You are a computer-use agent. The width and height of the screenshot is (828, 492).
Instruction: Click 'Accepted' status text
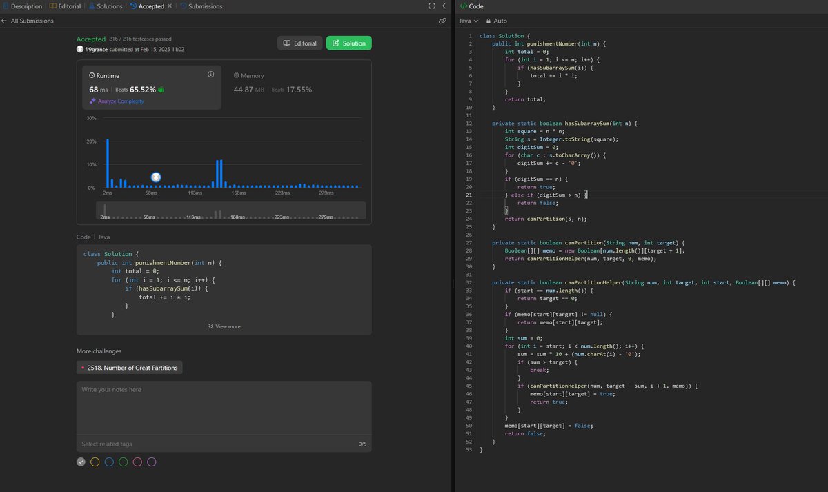[x=91, y=39]
